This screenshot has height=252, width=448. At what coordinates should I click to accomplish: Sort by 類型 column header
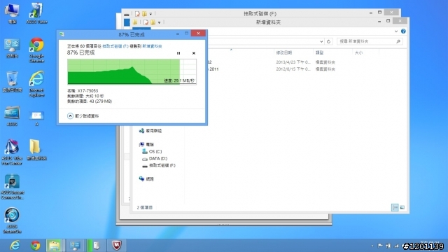click(319, 52)
